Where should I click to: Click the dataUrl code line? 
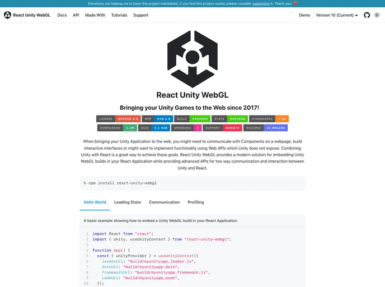pyautogui.click(x=140, y=267)
